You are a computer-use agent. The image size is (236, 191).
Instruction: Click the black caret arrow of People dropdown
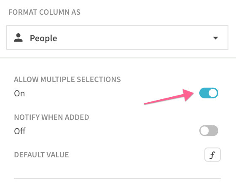215,38
